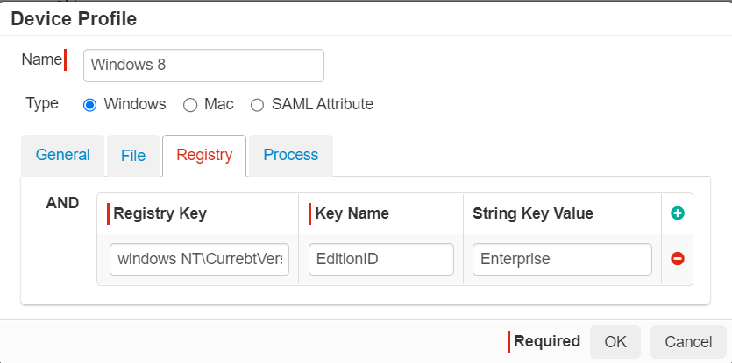Click the Registry Key input box
The image size is (732, 363).
pos(199,259)
